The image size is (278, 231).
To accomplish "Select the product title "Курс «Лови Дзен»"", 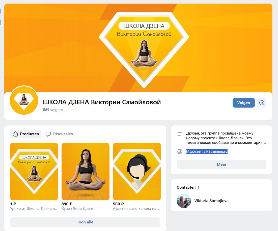I will pyautogui.click(x=77, y=209).
